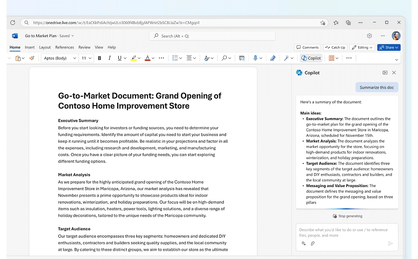Open the Editing mode dropdown

pyautogui.click(x=363, y=48)
